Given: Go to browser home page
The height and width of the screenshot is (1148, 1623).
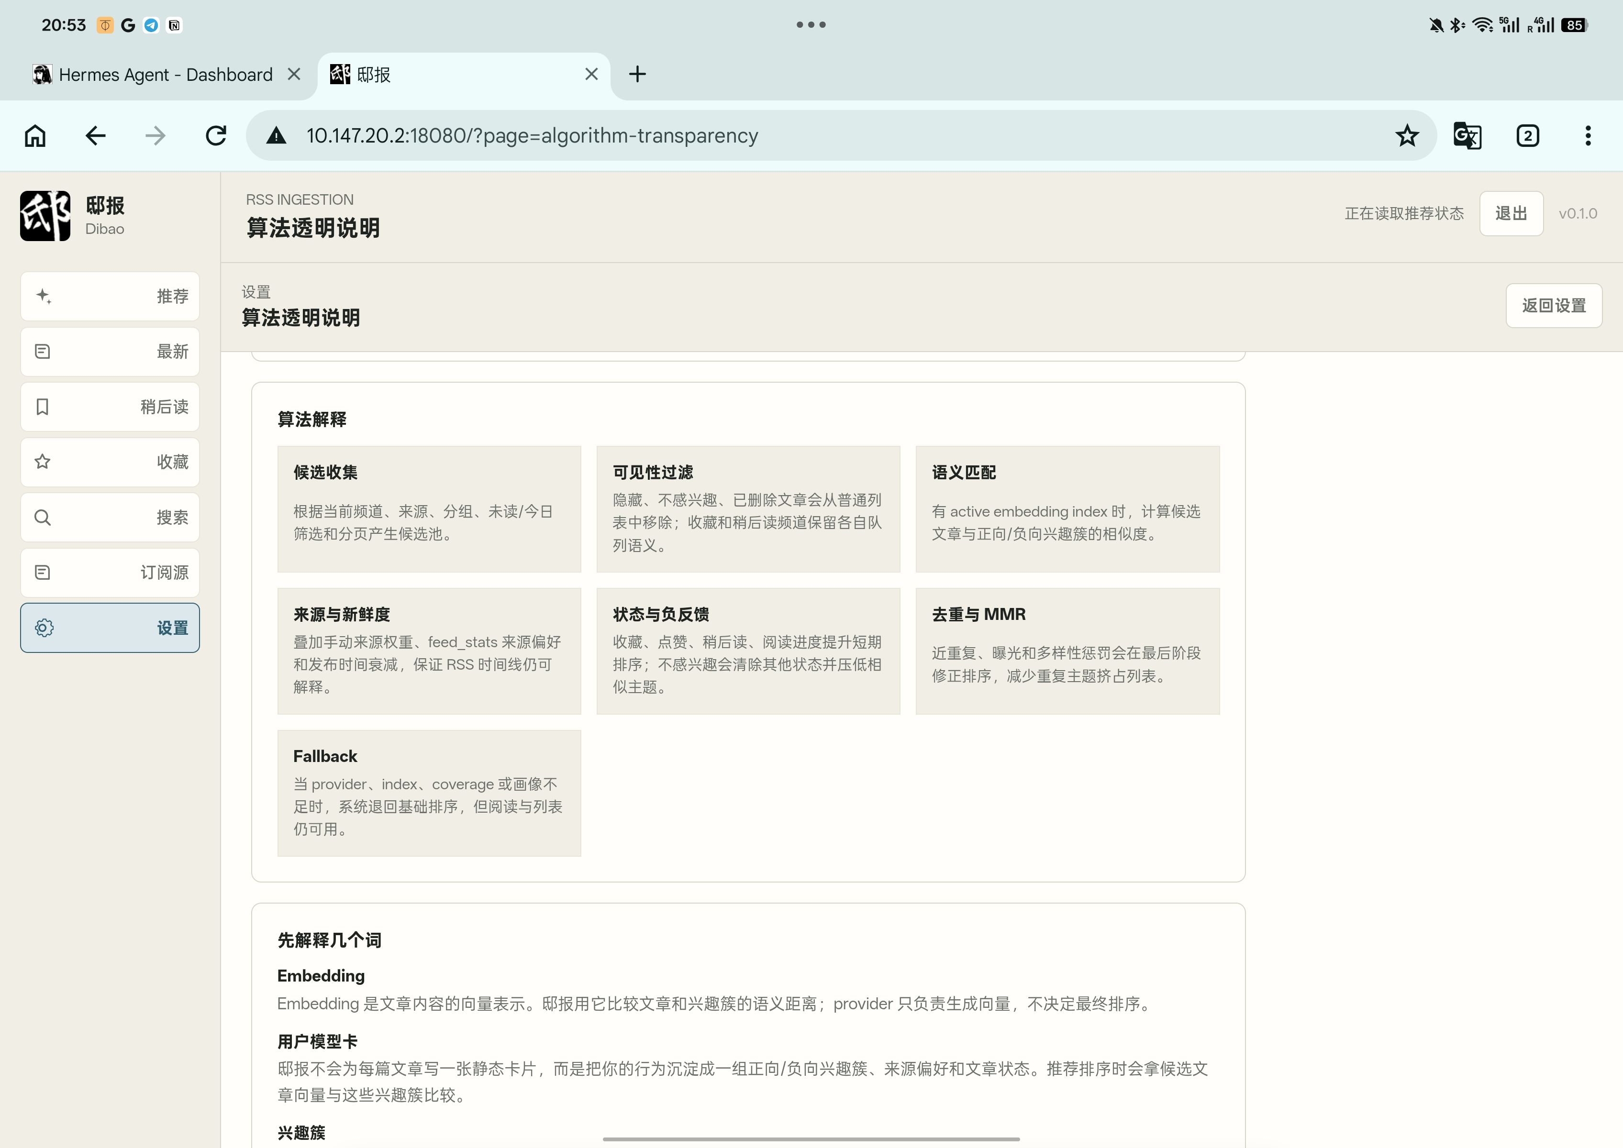Looking at the screenshot, I should coord(34,135).
